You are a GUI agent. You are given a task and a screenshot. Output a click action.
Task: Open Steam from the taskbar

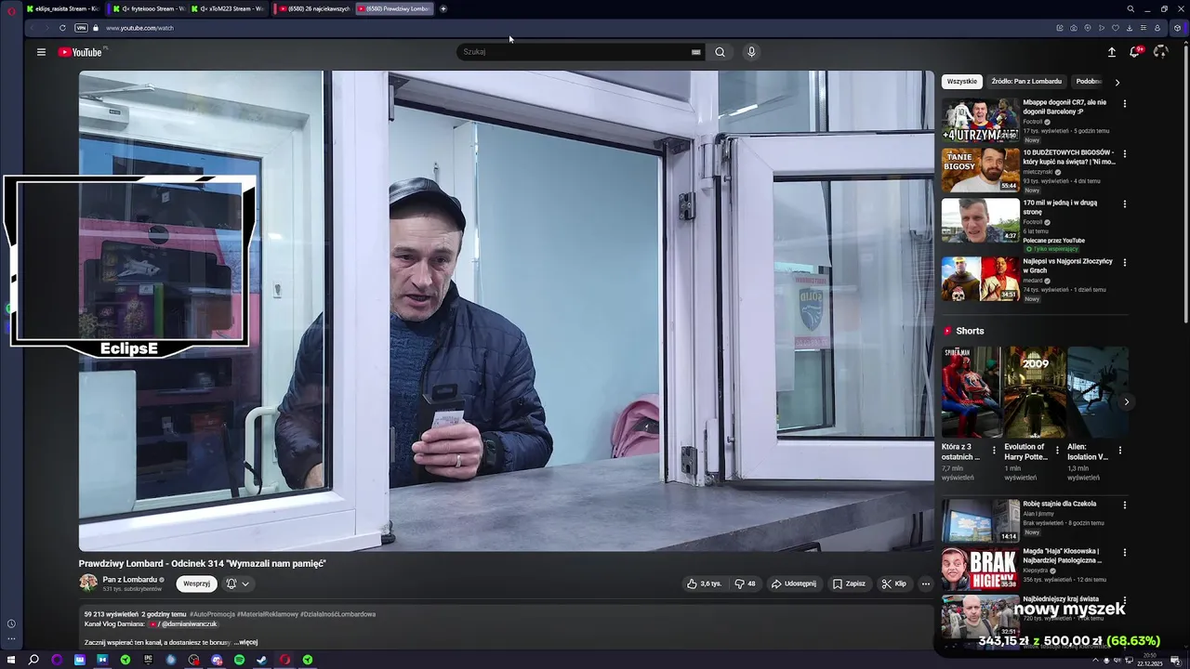(x=261, y=660)
